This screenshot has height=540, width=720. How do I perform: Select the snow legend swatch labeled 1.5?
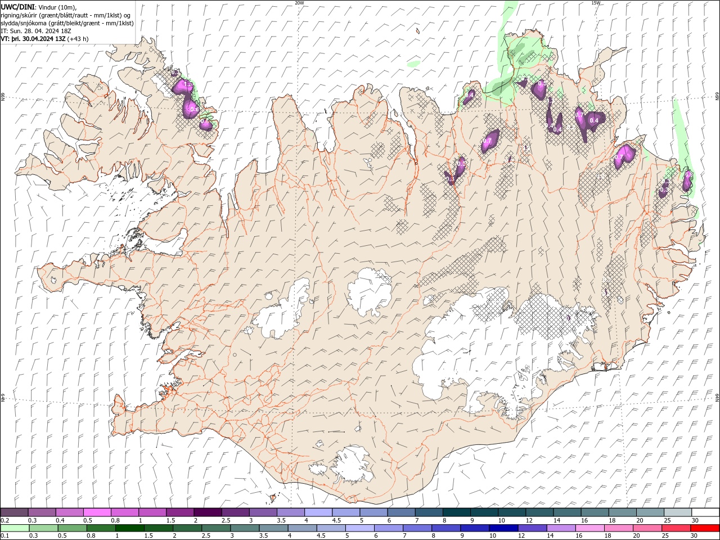point(180,512)
